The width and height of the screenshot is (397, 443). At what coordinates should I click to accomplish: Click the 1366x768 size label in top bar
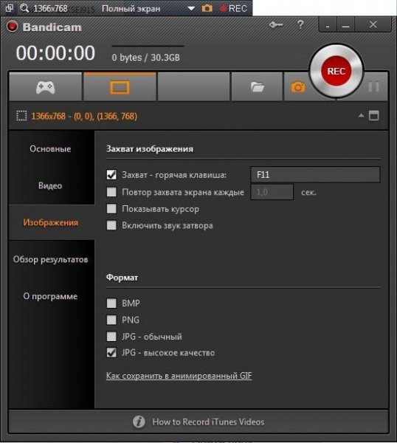(x=50, y=8)
